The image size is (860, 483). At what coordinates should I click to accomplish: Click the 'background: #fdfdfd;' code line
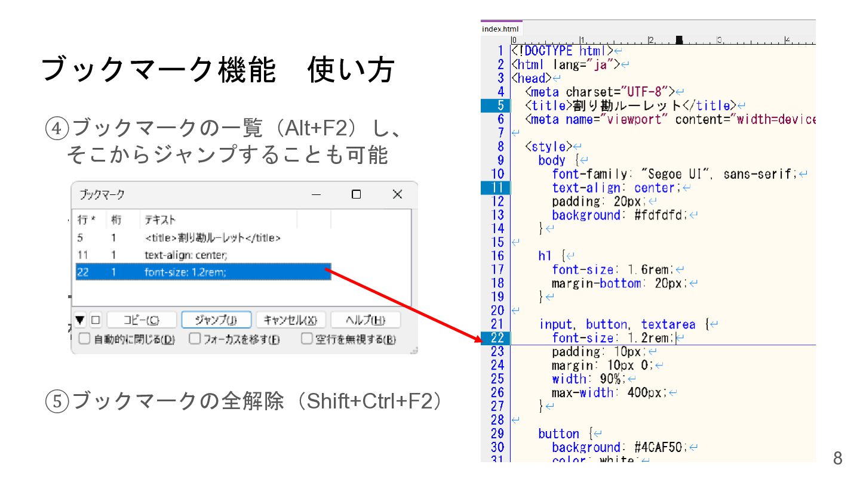621,215
